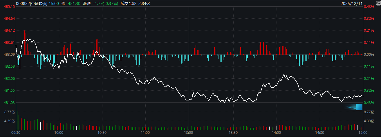Click the 0.00% percent axis label
381x137 pixels.
pos(369,55)
